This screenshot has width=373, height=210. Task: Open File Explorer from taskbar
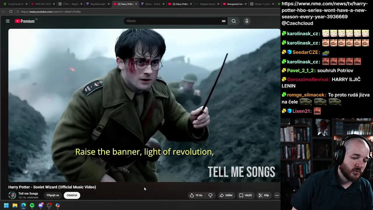pyautogui.click(x=15, y=205)
